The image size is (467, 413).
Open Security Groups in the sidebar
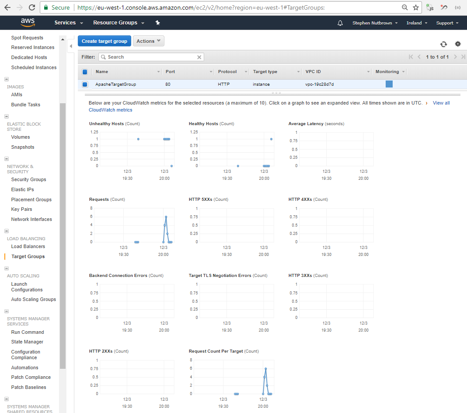[28, 179]
